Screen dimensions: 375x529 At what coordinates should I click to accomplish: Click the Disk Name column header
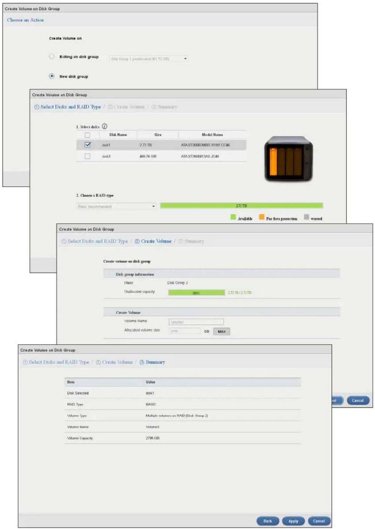[x=118, y=135]
